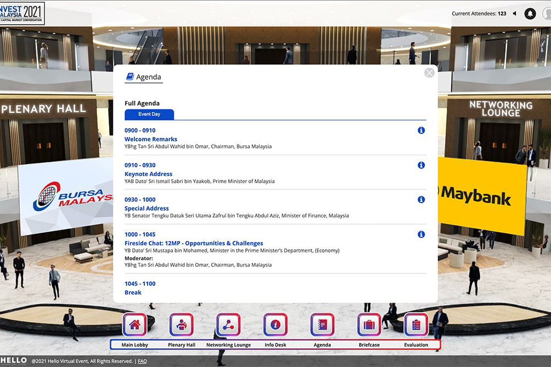The width and height of the screenshot is (551, 367).
Task: Open the Networking Lounge icon
Action: coord(229,325)
